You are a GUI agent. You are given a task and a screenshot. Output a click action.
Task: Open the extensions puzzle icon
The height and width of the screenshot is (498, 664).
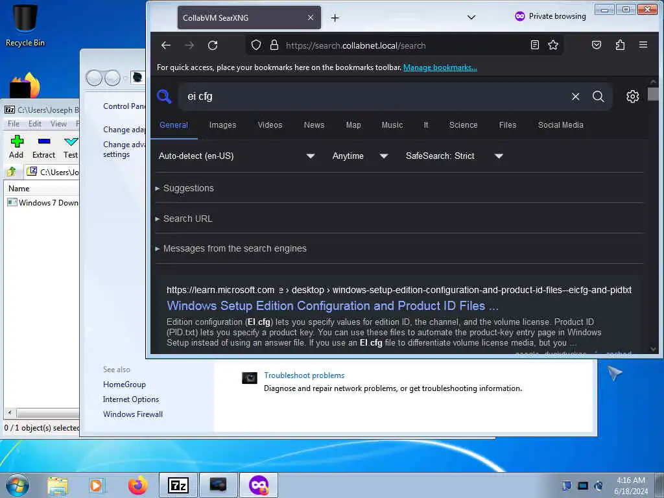click(620, 45)
